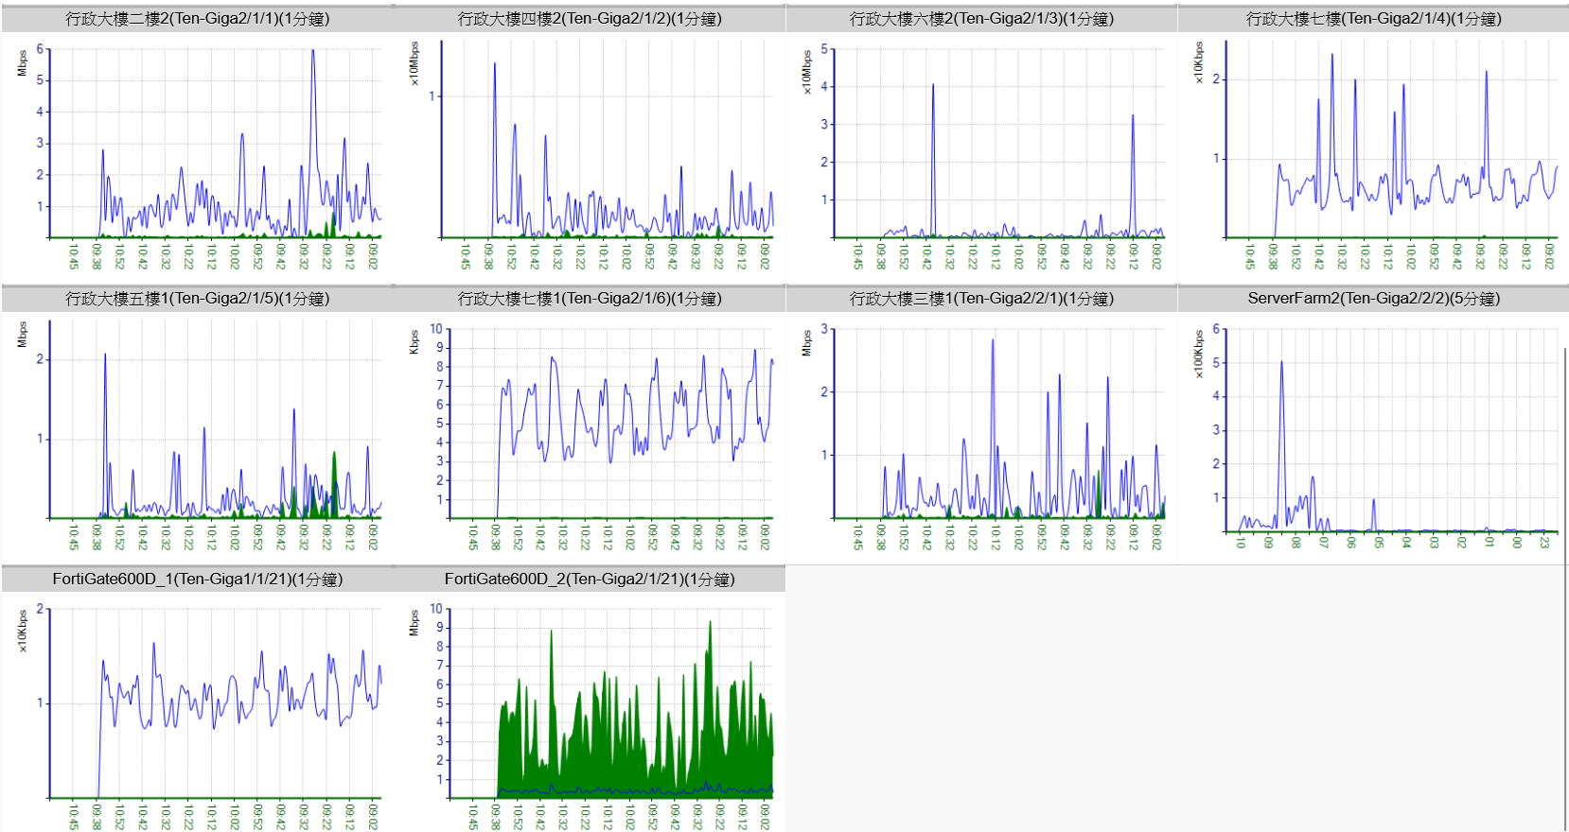
Task: Open the 行政大樓四樓2(Ten-Giga2/1/2) title header
Action: click(x=590, y=19)
